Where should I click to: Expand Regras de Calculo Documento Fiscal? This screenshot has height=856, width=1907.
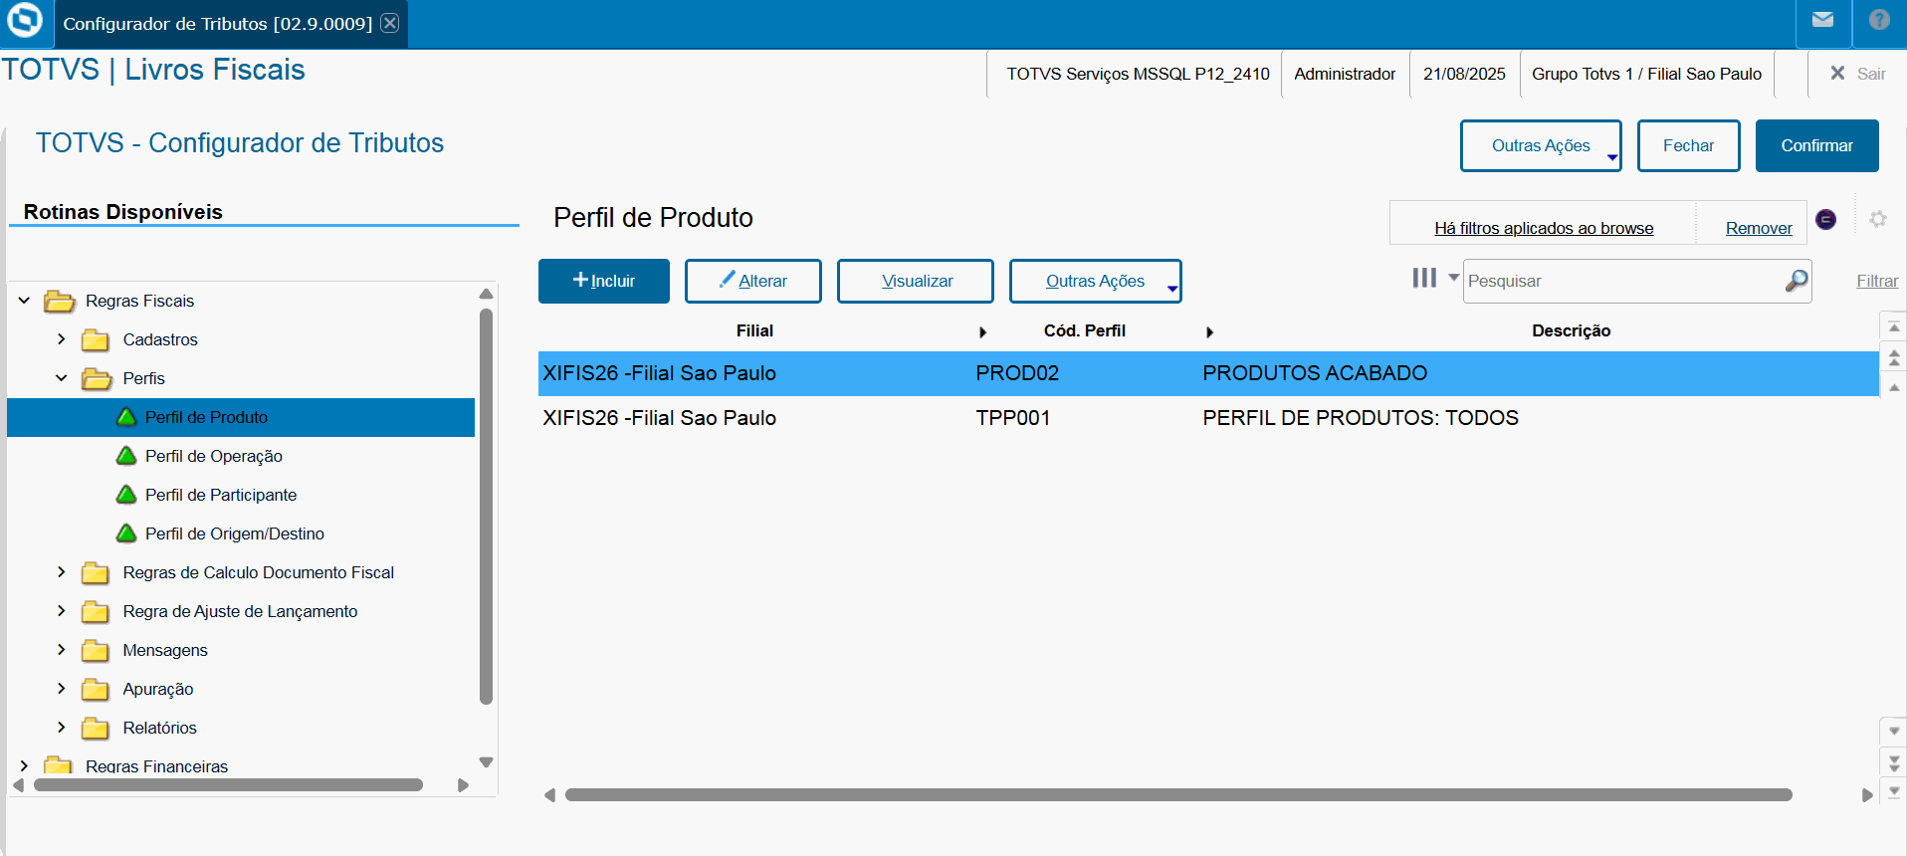pyautogui.click(x=62, y=572)
